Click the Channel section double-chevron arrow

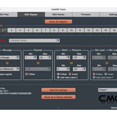(x=38, y=63)
